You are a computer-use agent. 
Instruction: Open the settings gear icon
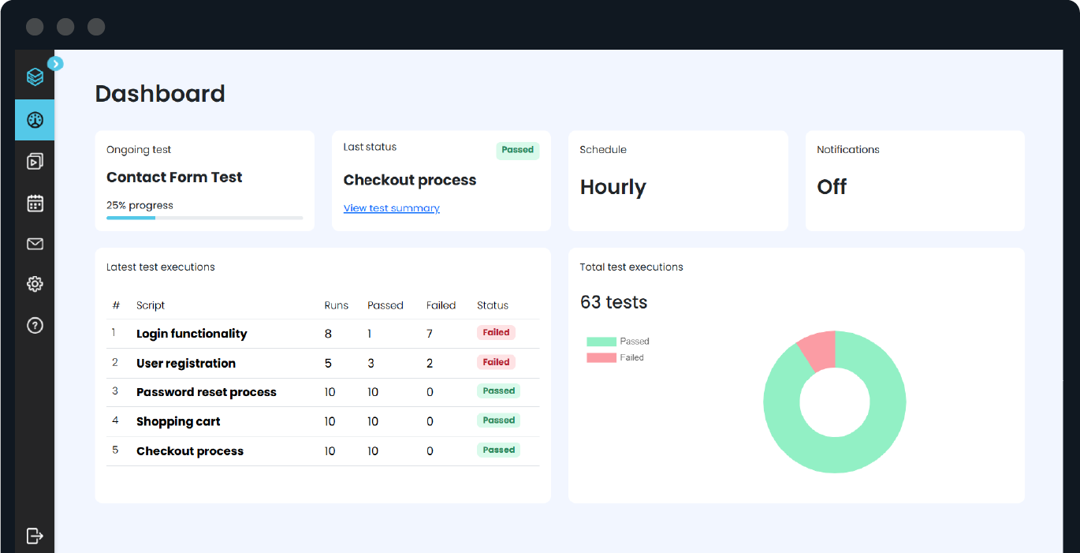pyautogui.click(x=35, y=284)
